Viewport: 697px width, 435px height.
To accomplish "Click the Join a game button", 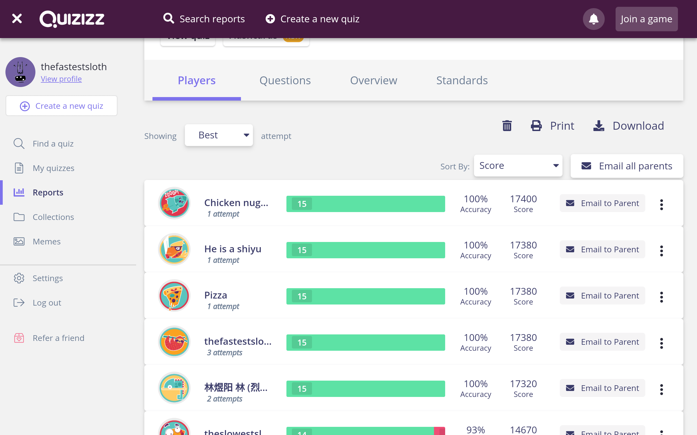I will (646, 19).
